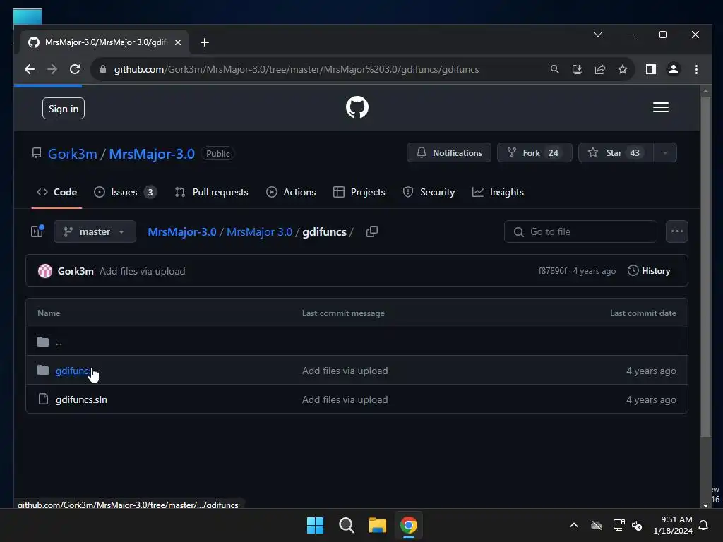
Task: Reload the page with the refresh icon
Action: (75, 69)
